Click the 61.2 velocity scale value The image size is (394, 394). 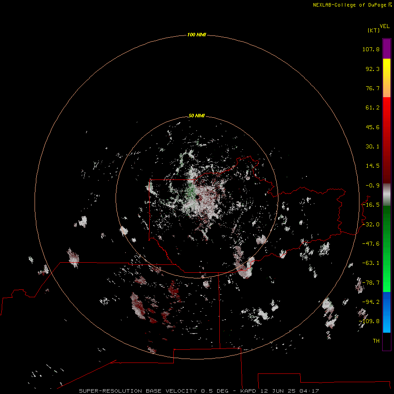[x=373, y=108]
